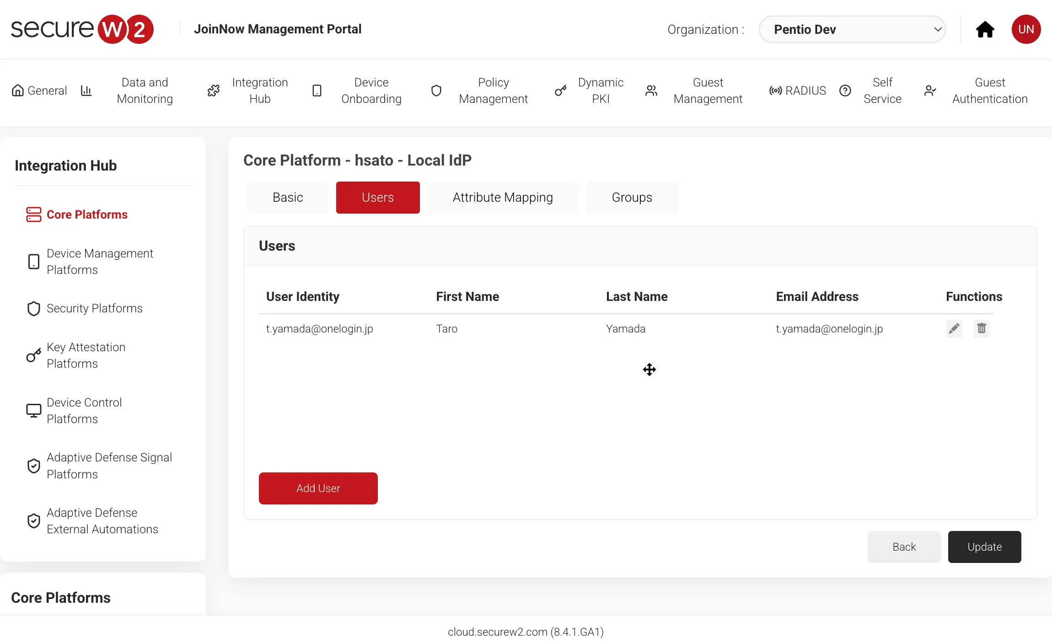Click the First Name column header
Screen dimensions: 1052x643
click(467, 297)
